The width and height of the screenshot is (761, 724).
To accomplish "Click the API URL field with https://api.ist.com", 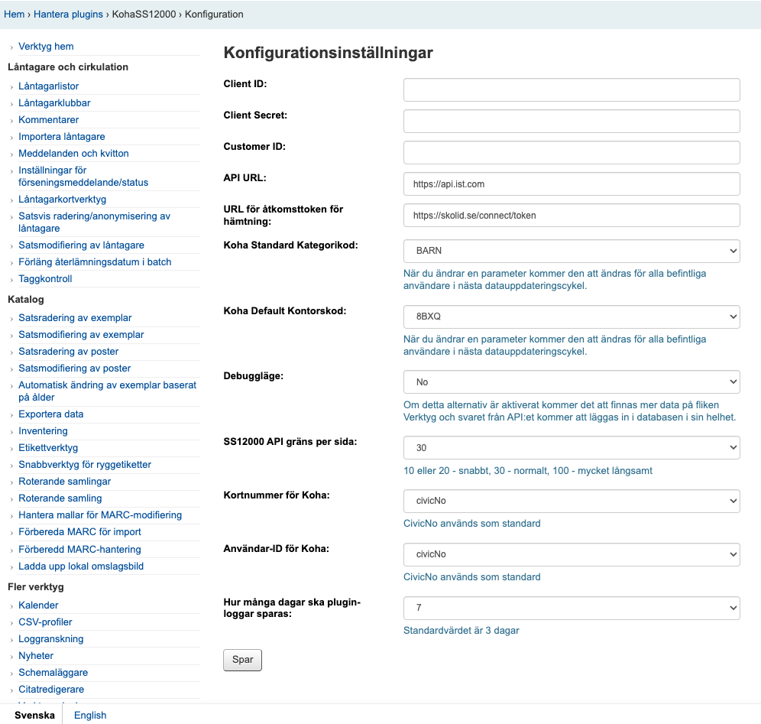I will point(572,184).
